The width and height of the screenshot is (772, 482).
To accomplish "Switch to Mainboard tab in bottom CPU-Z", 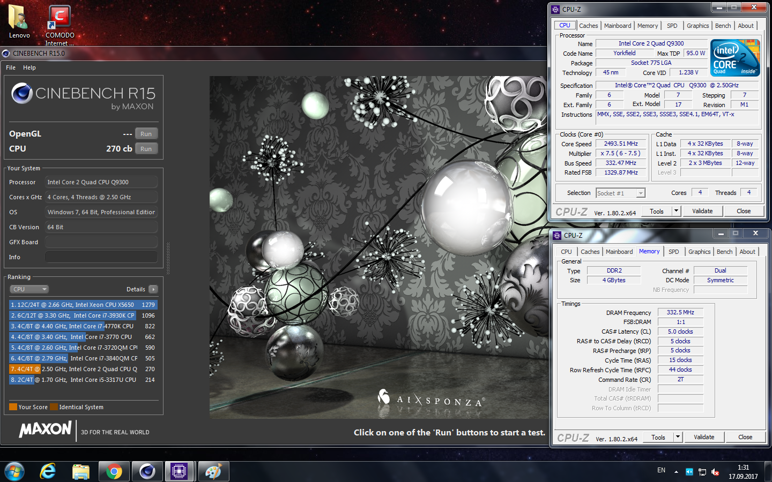I will 619,252.
